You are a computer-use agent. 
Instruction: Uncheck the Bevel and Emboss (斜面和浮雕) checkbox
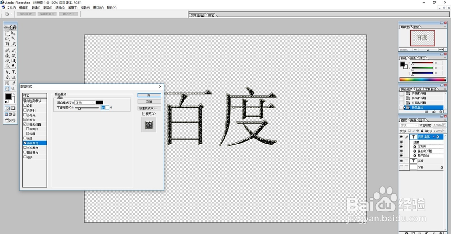(x=25, y=124)
